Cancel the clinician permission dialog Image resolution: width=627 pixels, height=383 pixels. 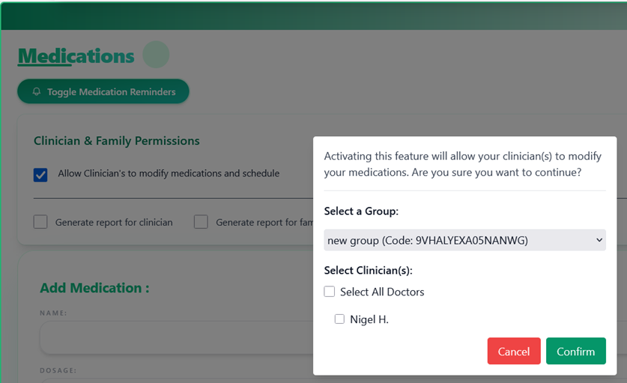513,352
